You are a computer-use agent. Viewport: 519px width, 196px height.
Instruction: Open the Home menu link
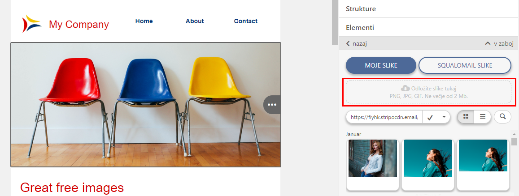tap(144, 21)
